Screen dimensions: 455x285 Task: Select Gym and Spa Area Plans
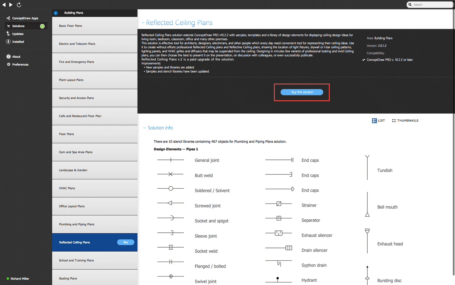[95, 152]
